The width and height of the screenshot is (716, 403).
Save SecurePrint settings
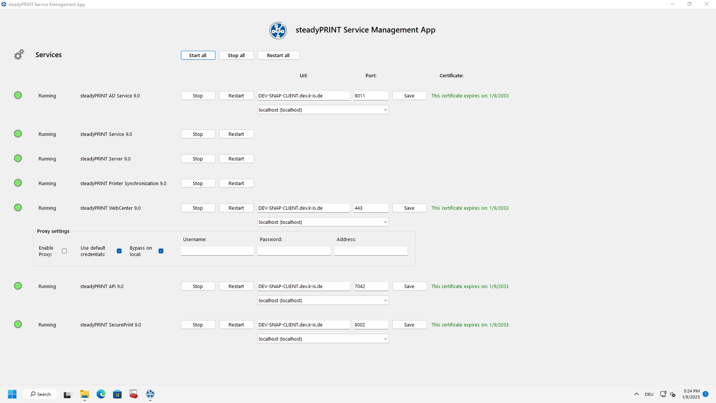click(409, 324)
